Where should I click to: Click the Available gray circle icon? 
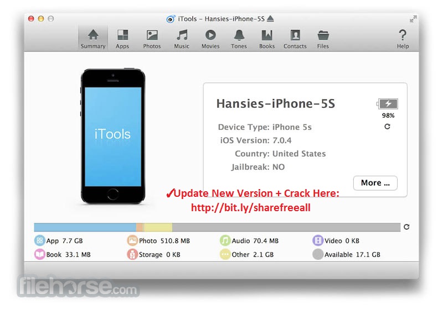[318, 254]
